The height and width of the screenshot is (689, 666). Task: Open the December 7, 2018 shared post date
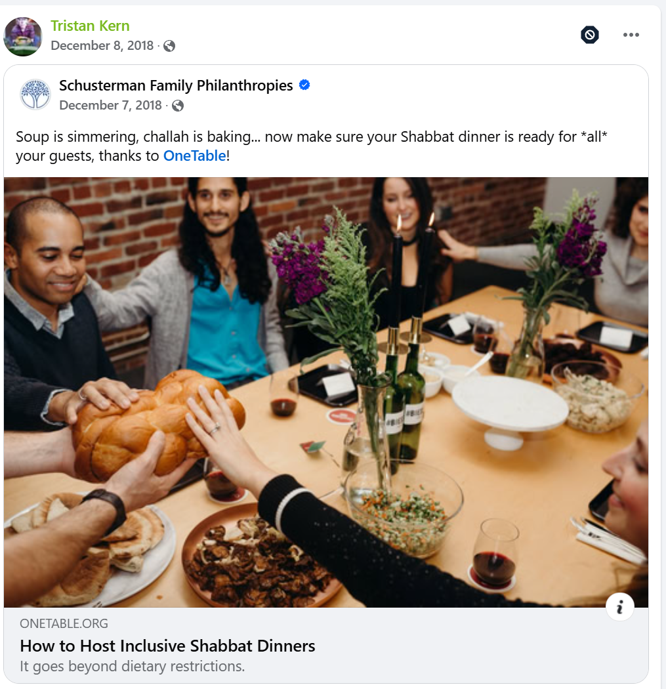[x=110, y=106]
